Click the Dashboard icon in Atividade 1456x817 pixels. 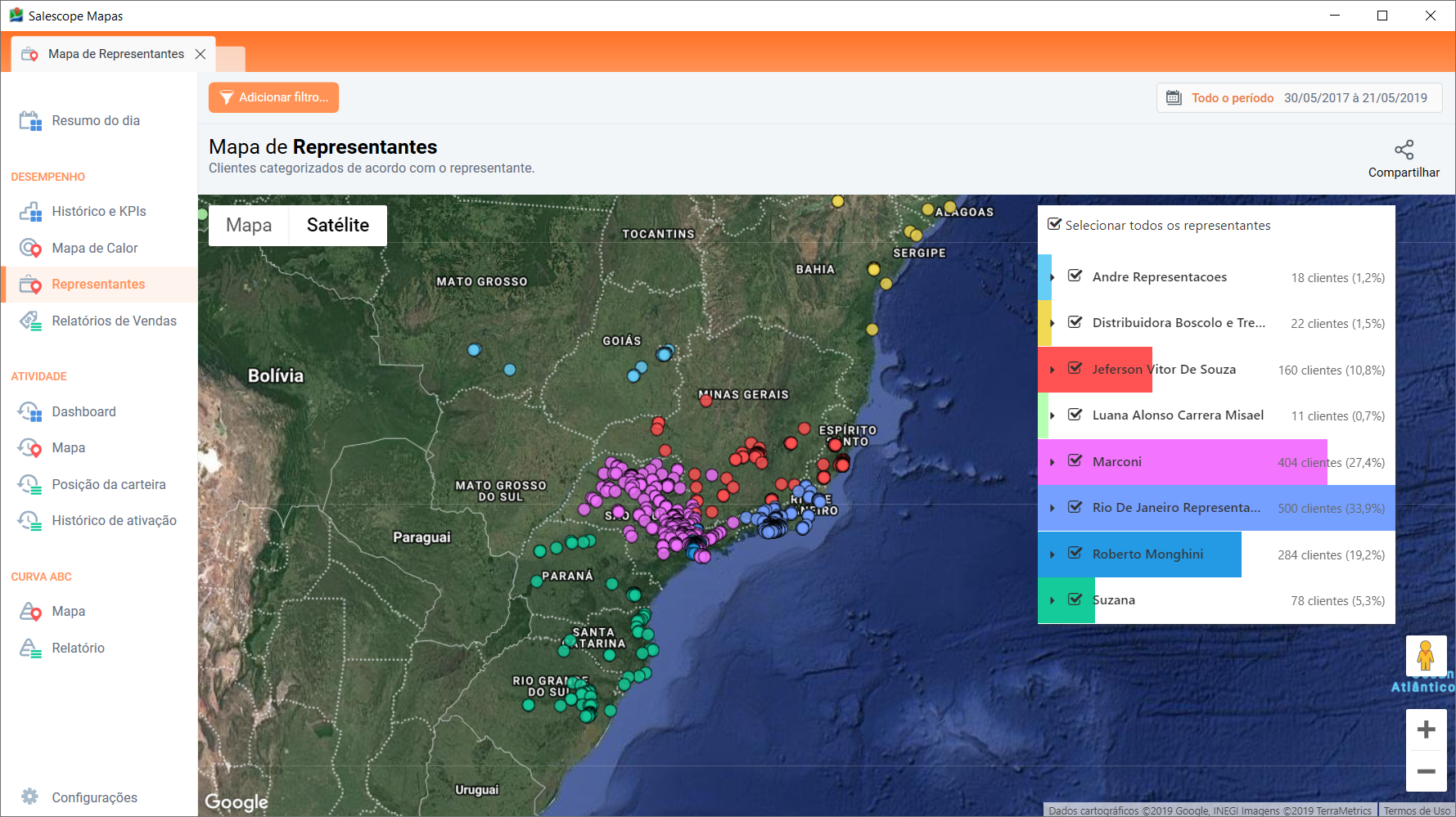coord(30,411)
